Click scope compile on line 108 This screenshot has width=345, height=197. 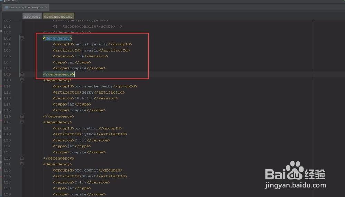[x=79, y=68]
